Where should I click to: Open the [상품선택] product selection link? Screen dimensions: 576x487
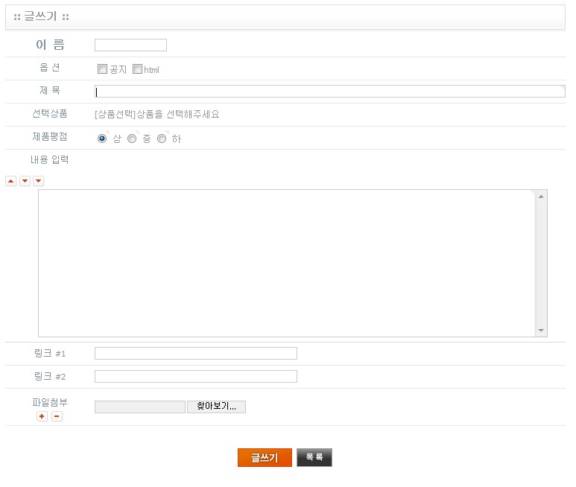(x=115, y=115)
